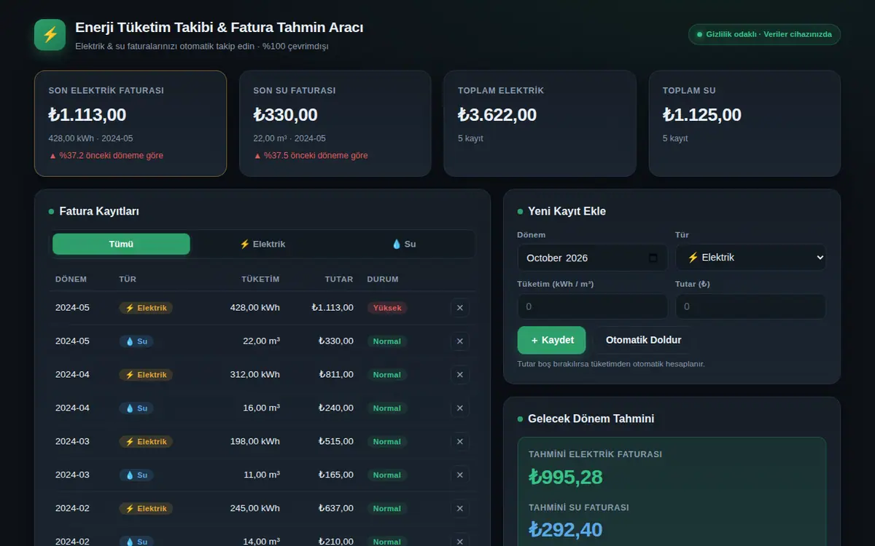This screenshot has height=546, width=875.
Task: Remove the 2024-03 Su record
Action: 459,475
